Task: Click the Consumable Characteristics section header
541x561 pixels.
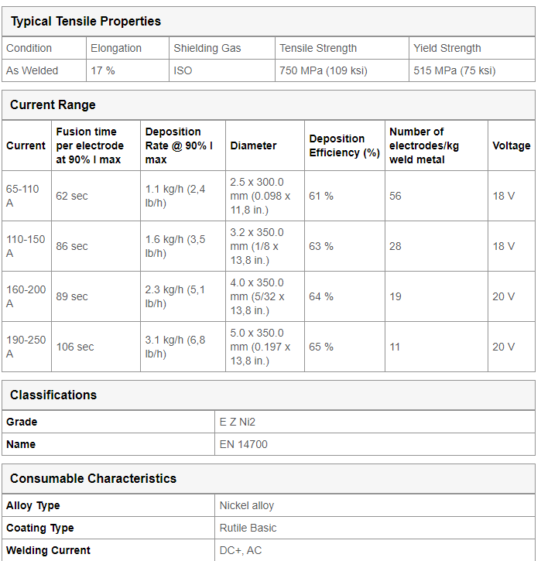Action: click(269, 479)
